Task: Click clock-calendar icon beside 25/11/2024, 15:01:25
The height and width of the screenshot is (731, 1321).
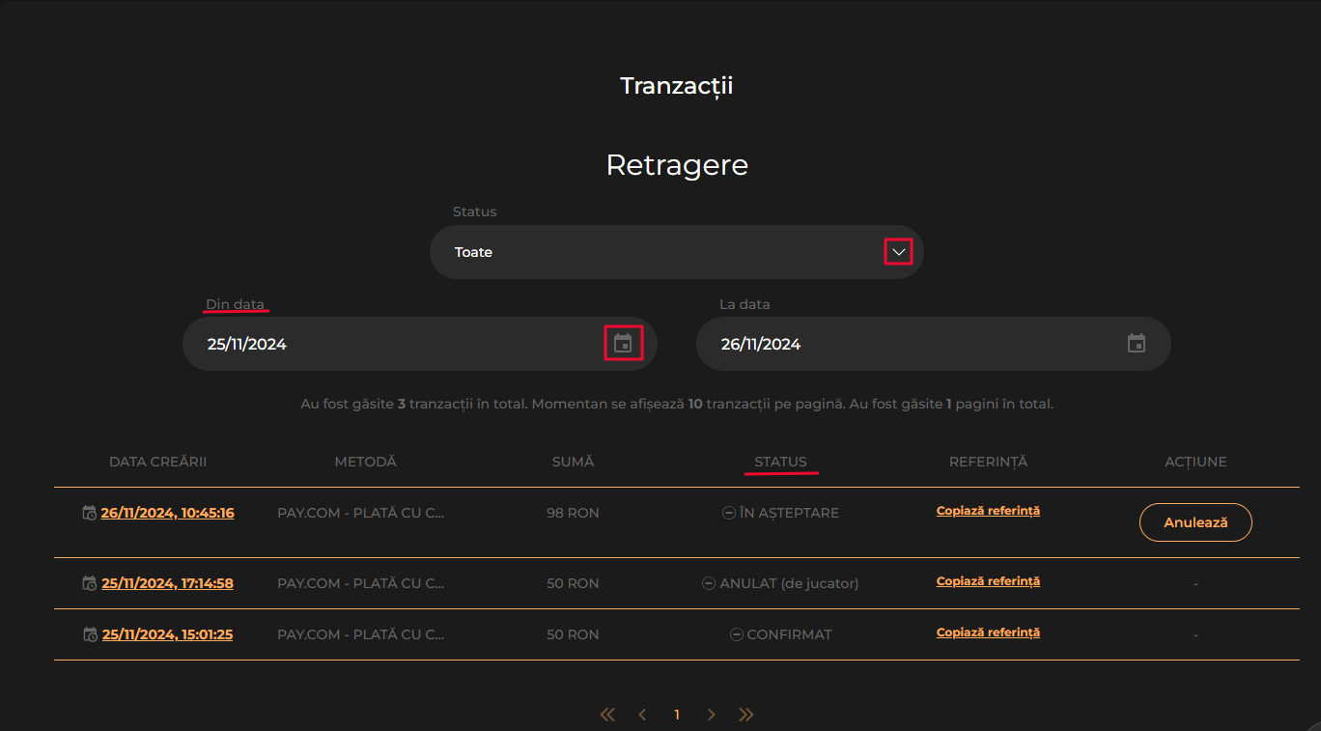Action: pyautogui.click(x=89, y=634)
